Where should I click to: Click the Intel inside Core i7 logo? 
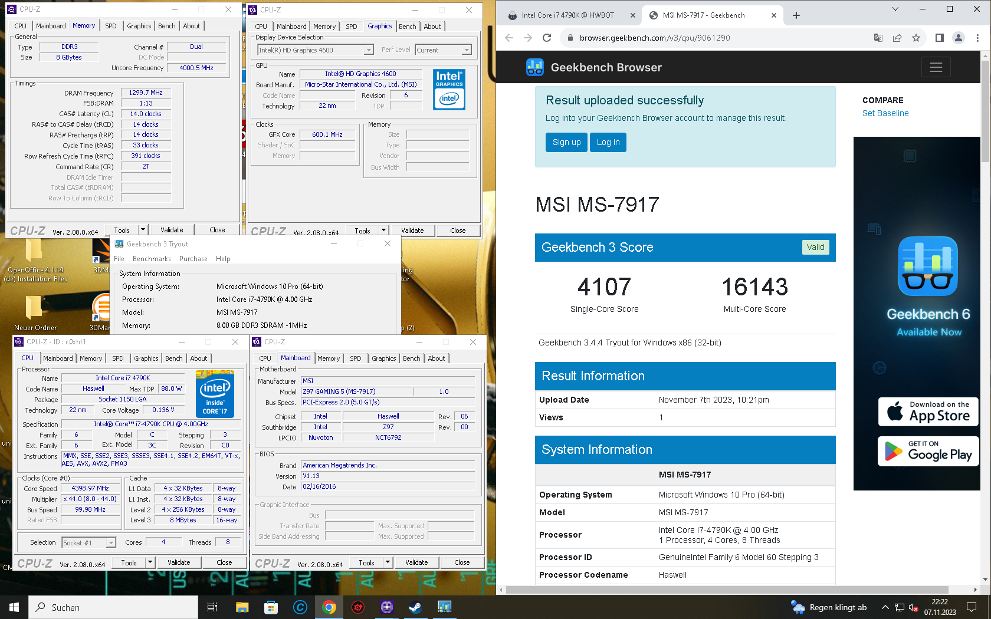pyautogui.click(x=215, y=394)
